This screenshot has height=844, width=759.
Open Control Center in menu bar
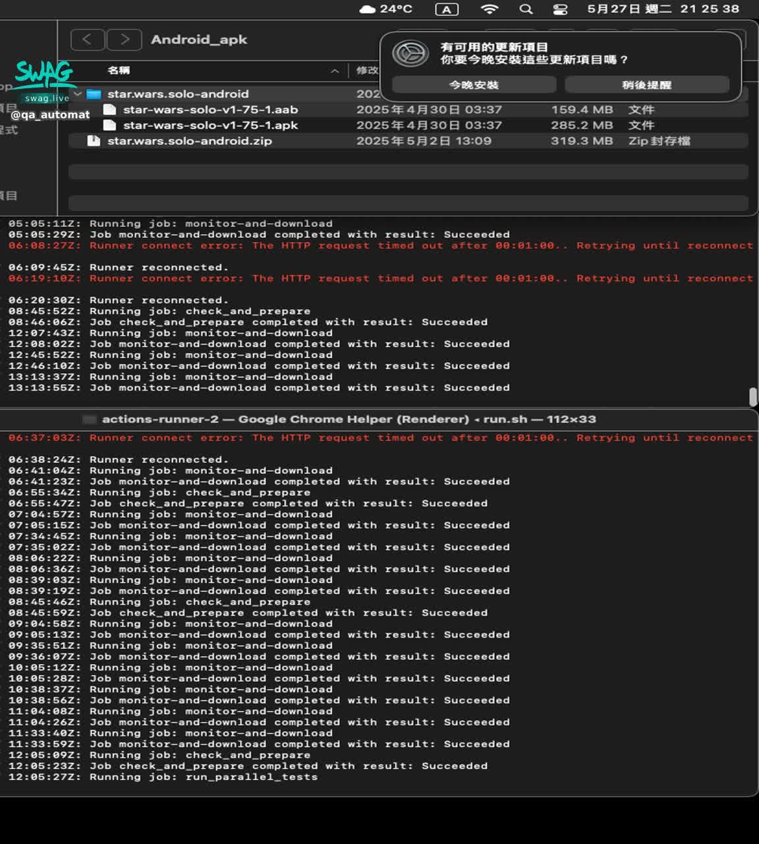[x=561, y=9]
